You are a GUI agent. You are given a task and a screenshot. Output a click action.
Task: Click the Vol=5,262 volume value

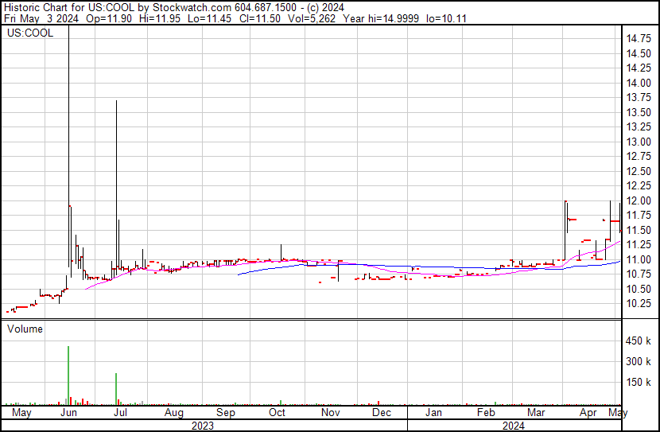(312, 18)
